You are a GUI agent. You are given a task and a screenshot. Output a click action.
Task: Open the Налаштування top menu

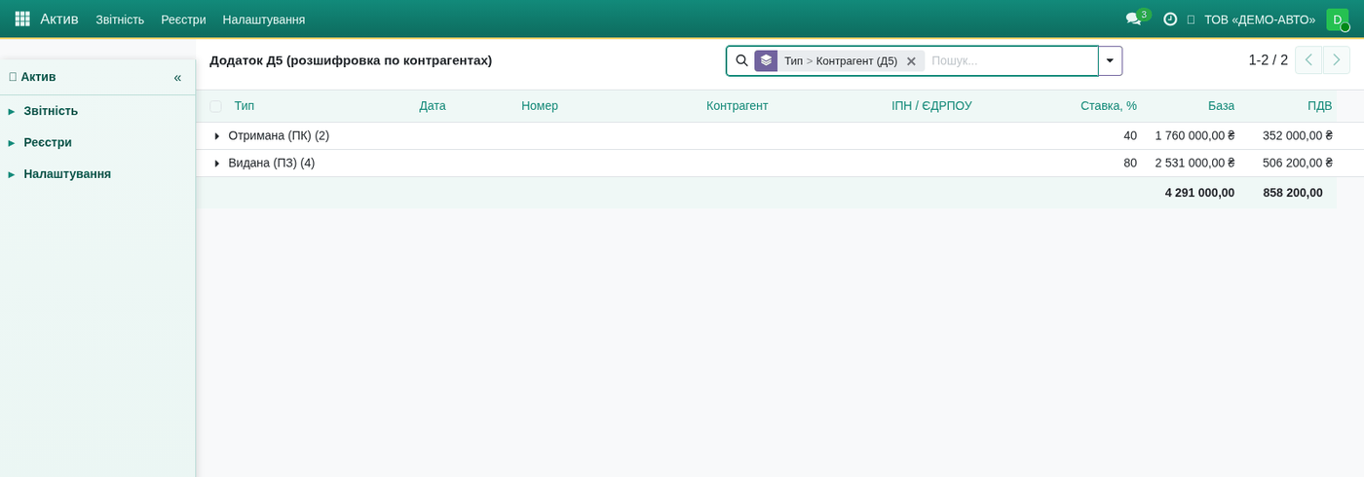point(264,19)
